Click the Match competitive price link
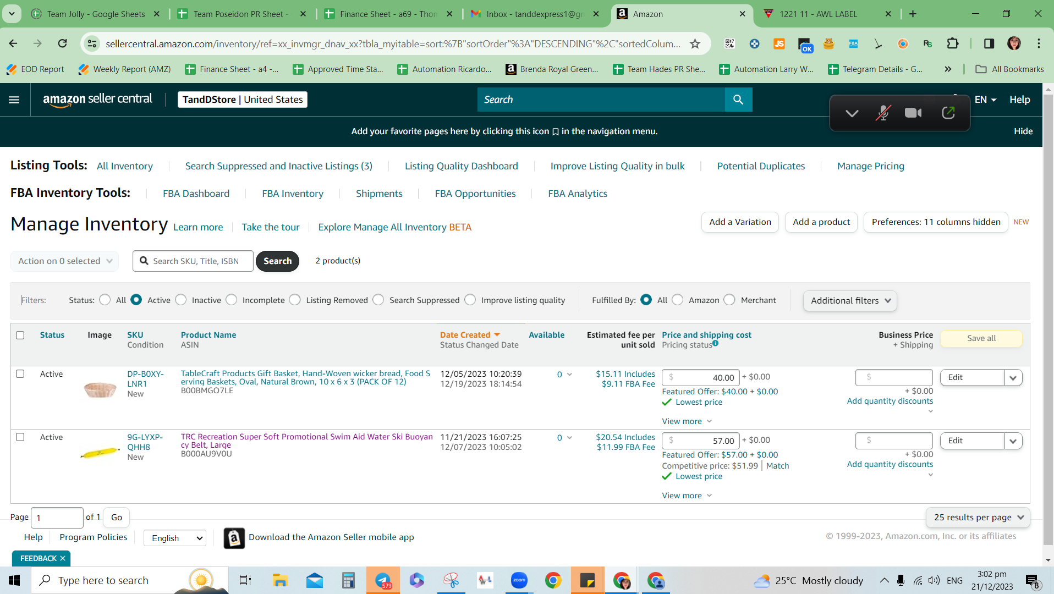 [x=777, y=466]
